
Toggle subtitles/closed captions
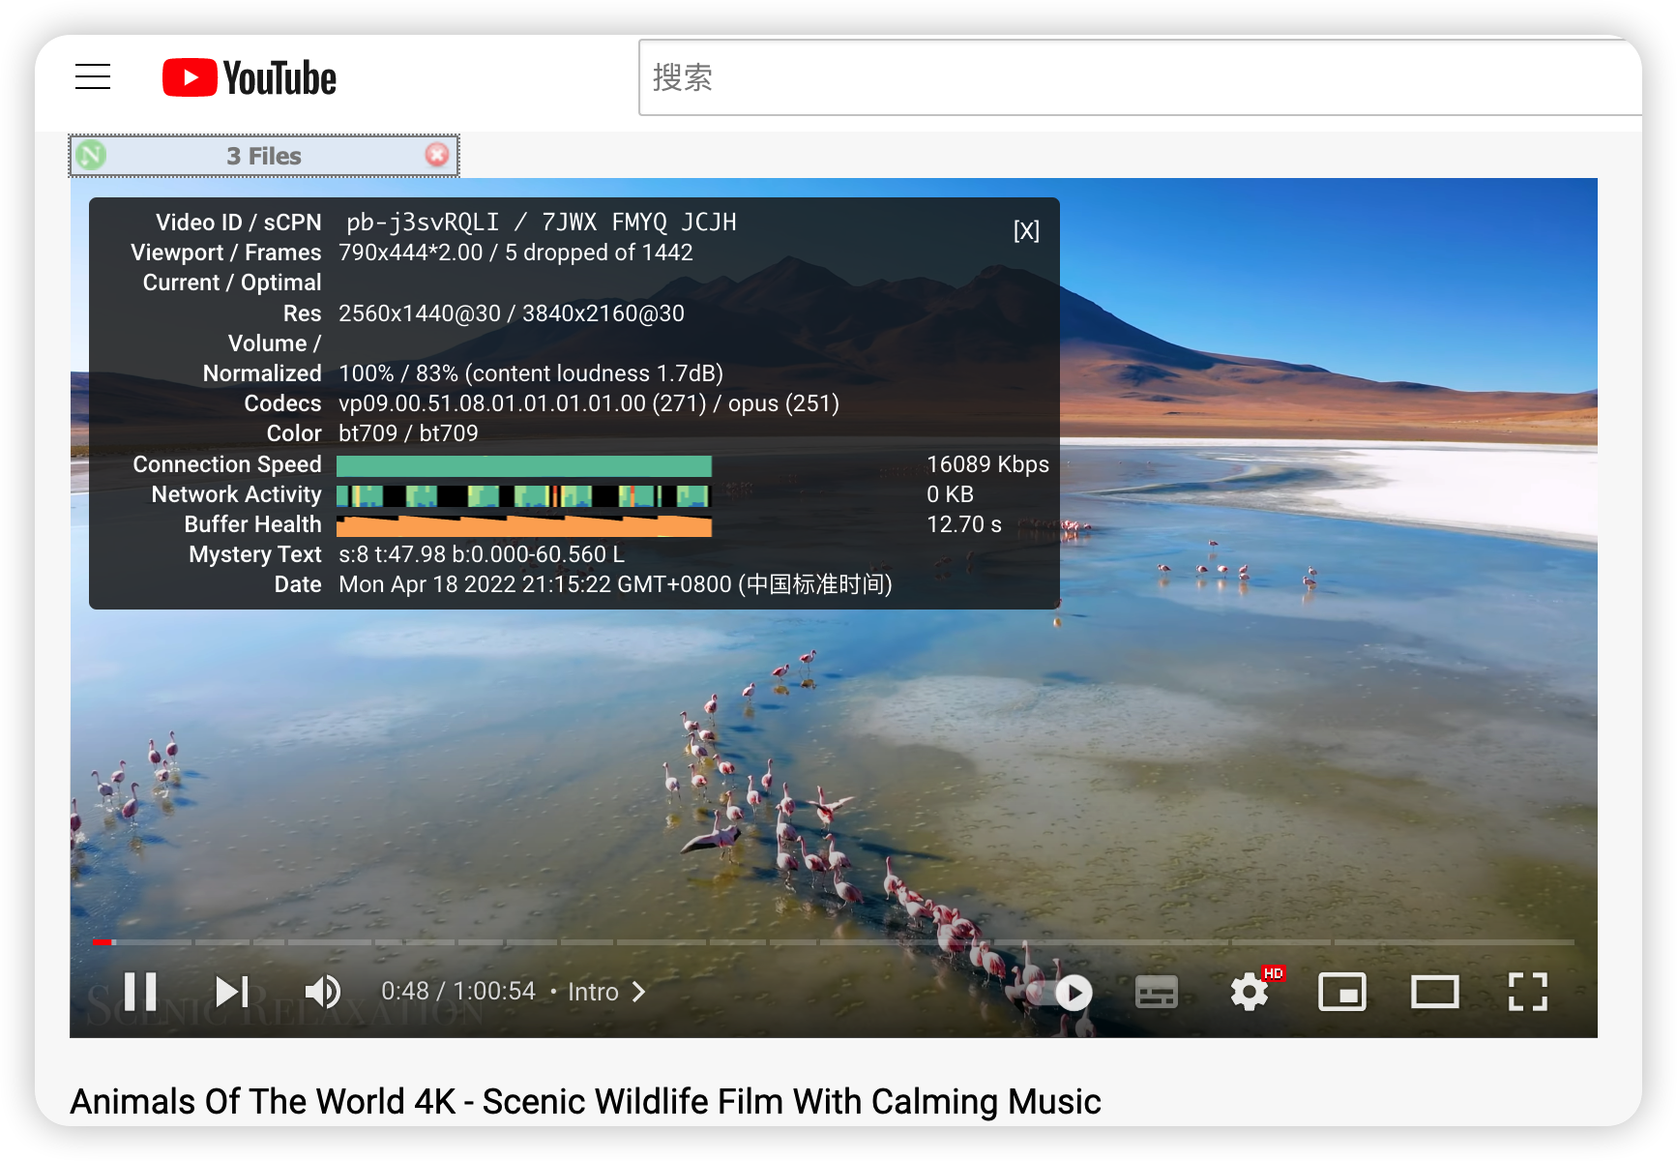pos(1156,992)
